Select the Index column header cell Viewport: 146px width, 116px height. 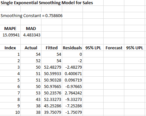click(10, 48)
